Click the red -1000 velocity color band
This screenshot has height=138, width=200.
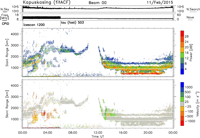182,123
